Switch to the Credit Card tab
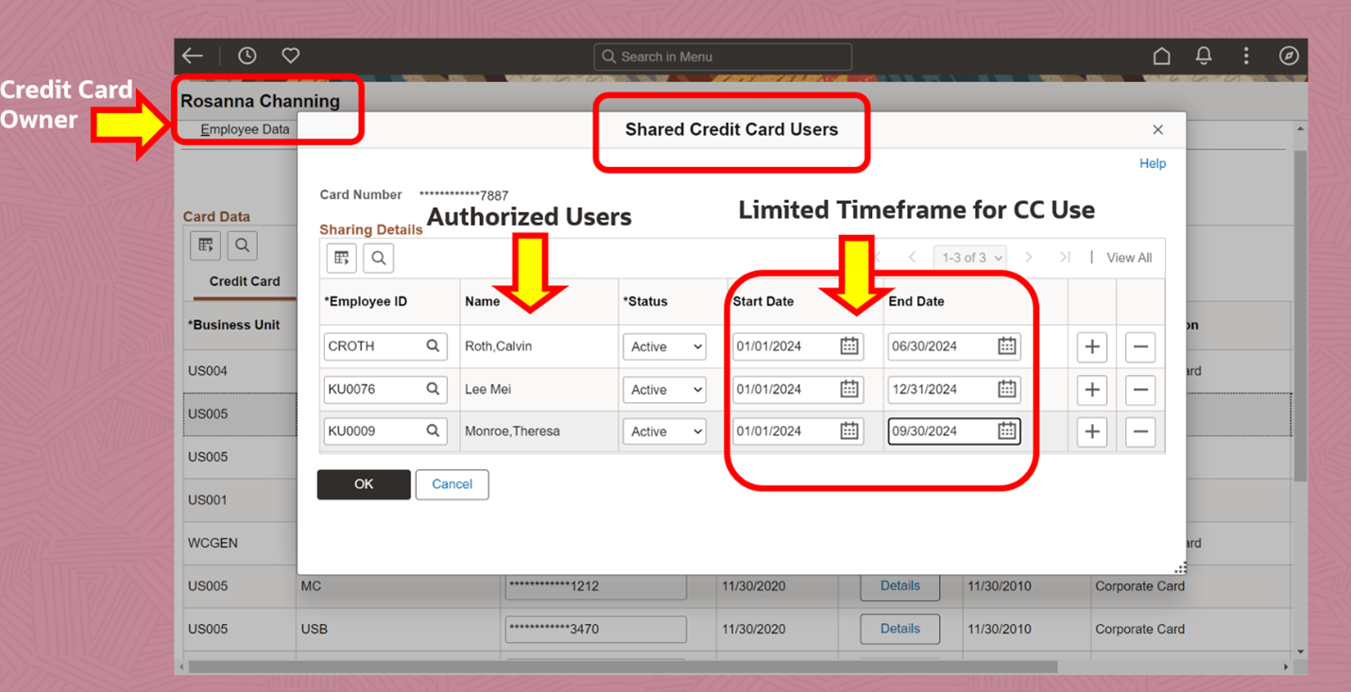1351x692 pixels. point(246,281)
